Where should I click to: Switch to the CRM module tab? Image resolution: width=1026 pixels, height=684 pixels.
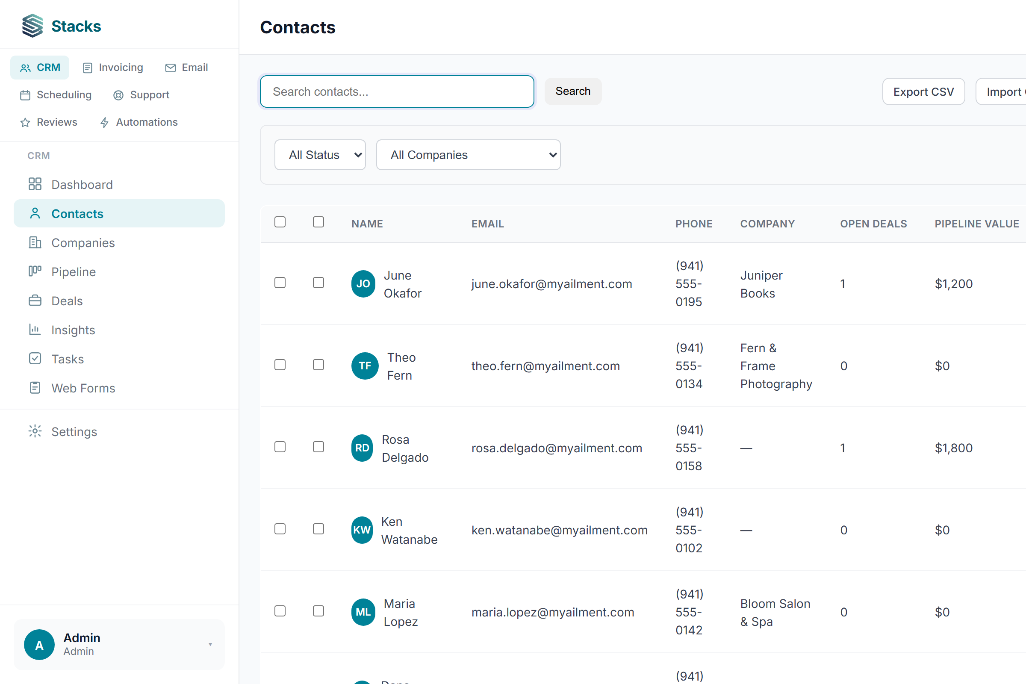tap(40, 68)
